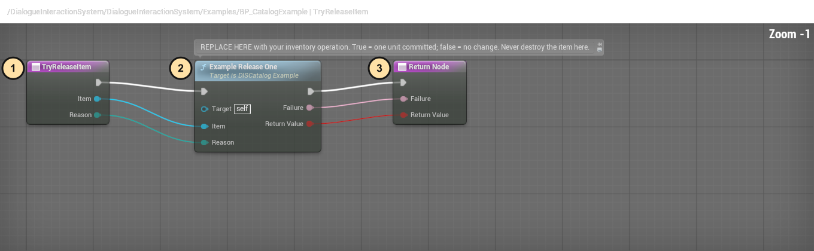814x251 pixels.
Task: Click the TryReleaseItem node header icon
Action: tap(36, 67)
